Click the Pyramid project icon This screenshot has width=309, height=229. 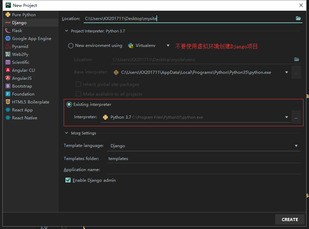point(8,46)
